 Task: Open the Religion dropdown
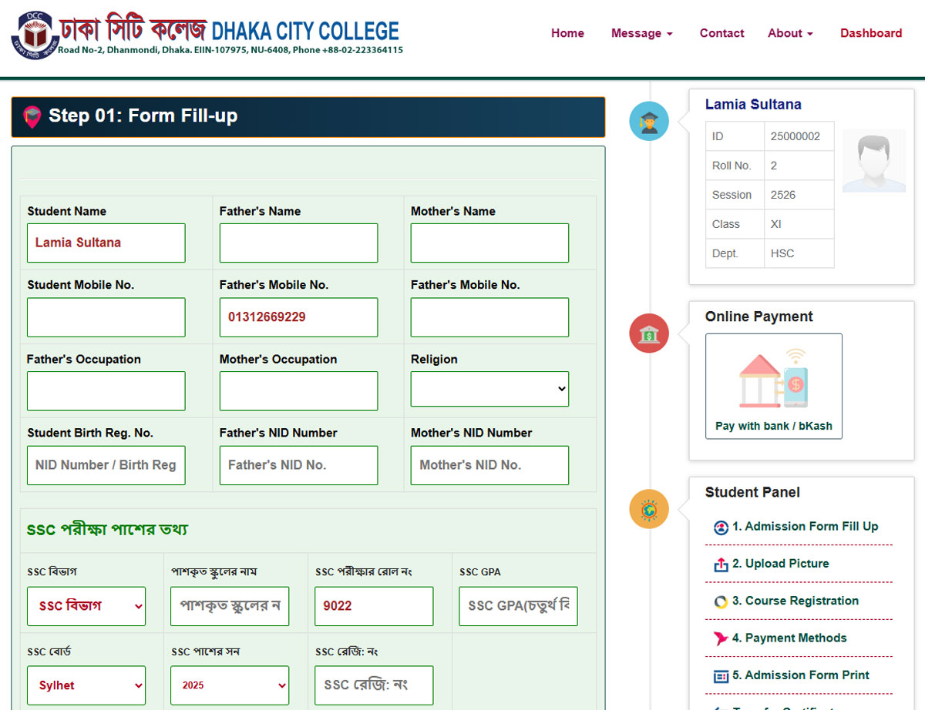(x=489, y=390)
